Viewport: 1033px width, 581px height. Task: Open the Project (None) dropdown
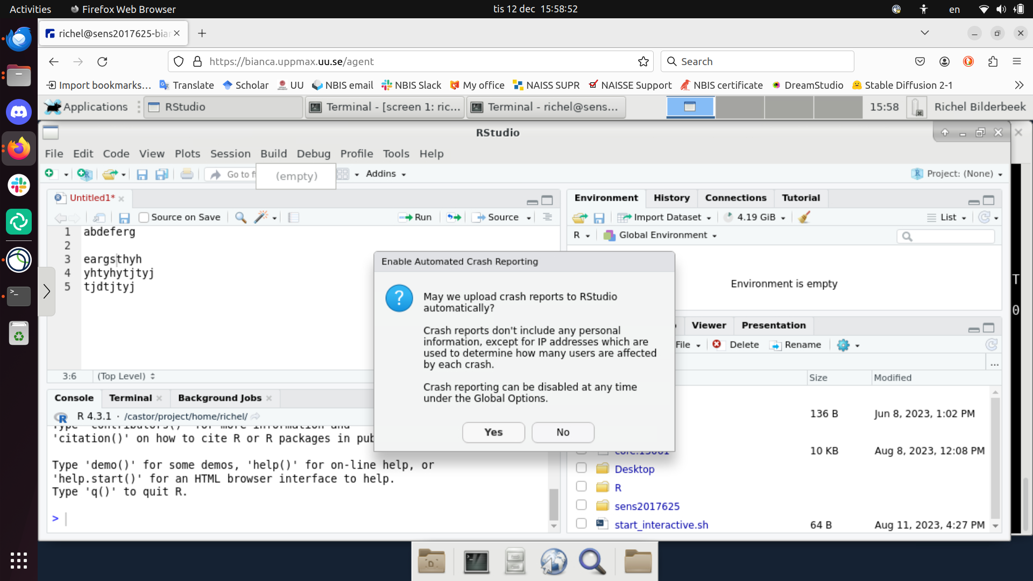pos(957,174)
